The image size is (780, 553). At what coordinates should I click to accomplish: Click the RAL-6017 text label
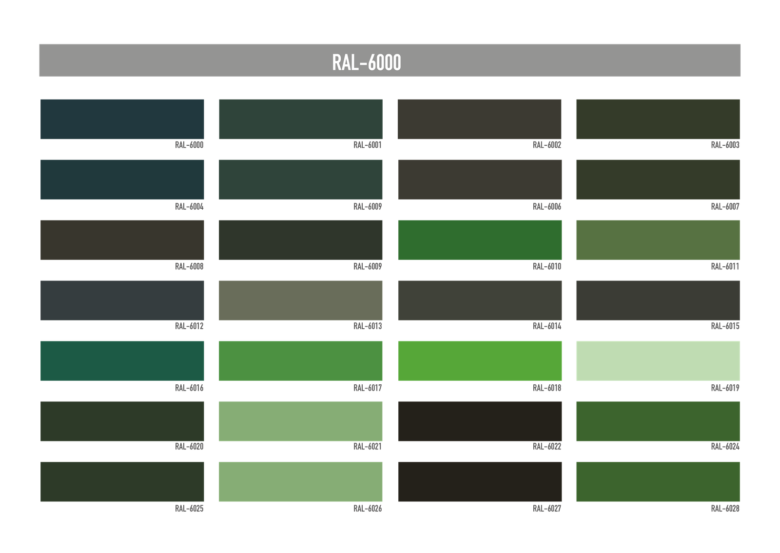[368, 388]
